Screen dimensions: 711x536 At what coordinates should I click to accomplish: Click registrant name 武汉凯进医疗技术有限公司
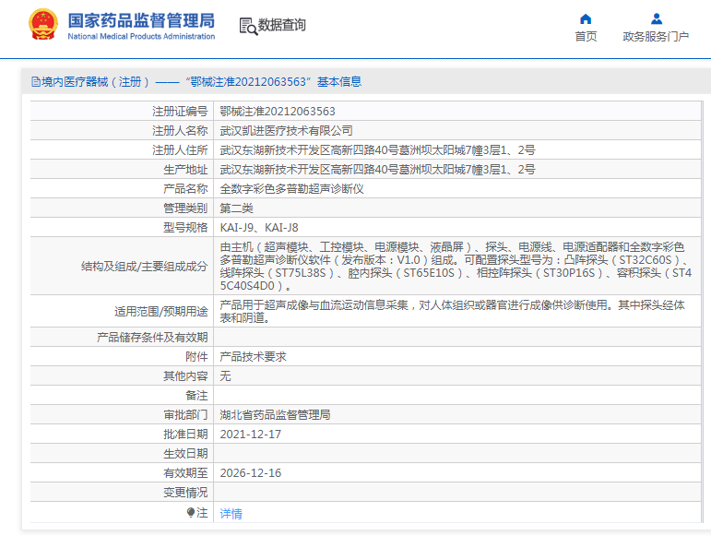[x=286, y=130]
